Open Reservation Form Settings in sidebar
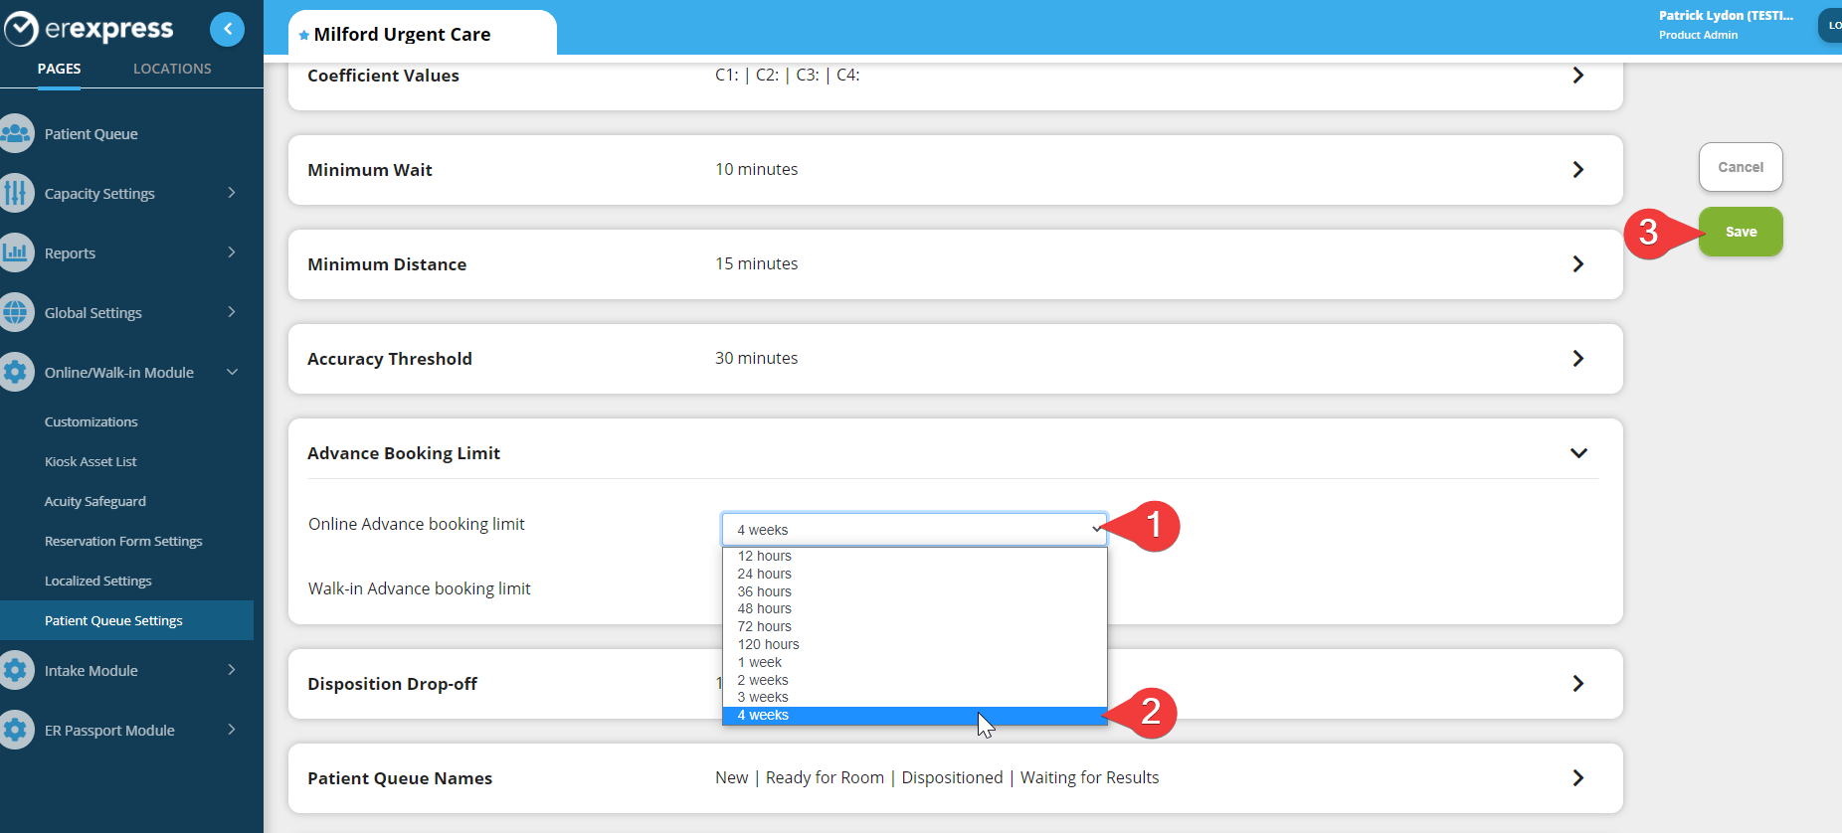This screenshot has height=833, width=1842. tap(123, 541)
